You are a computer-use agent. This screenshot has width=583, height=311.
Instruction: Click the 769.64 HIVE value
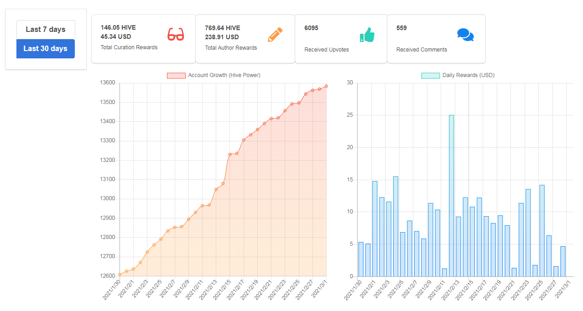click(223, 28)
